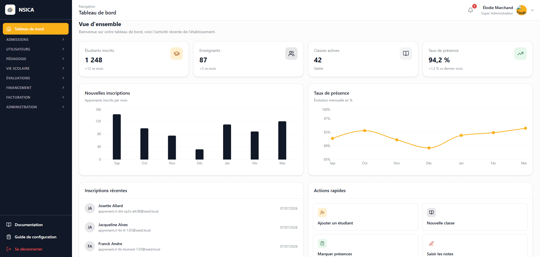Open the user account dropdown chevron
Screen dimensions: 540x257
[532, 10]
